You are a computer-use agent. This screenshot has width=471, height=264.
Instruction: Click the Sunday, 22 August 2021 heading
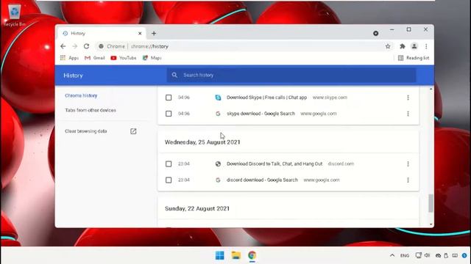[x=197, y=208]
